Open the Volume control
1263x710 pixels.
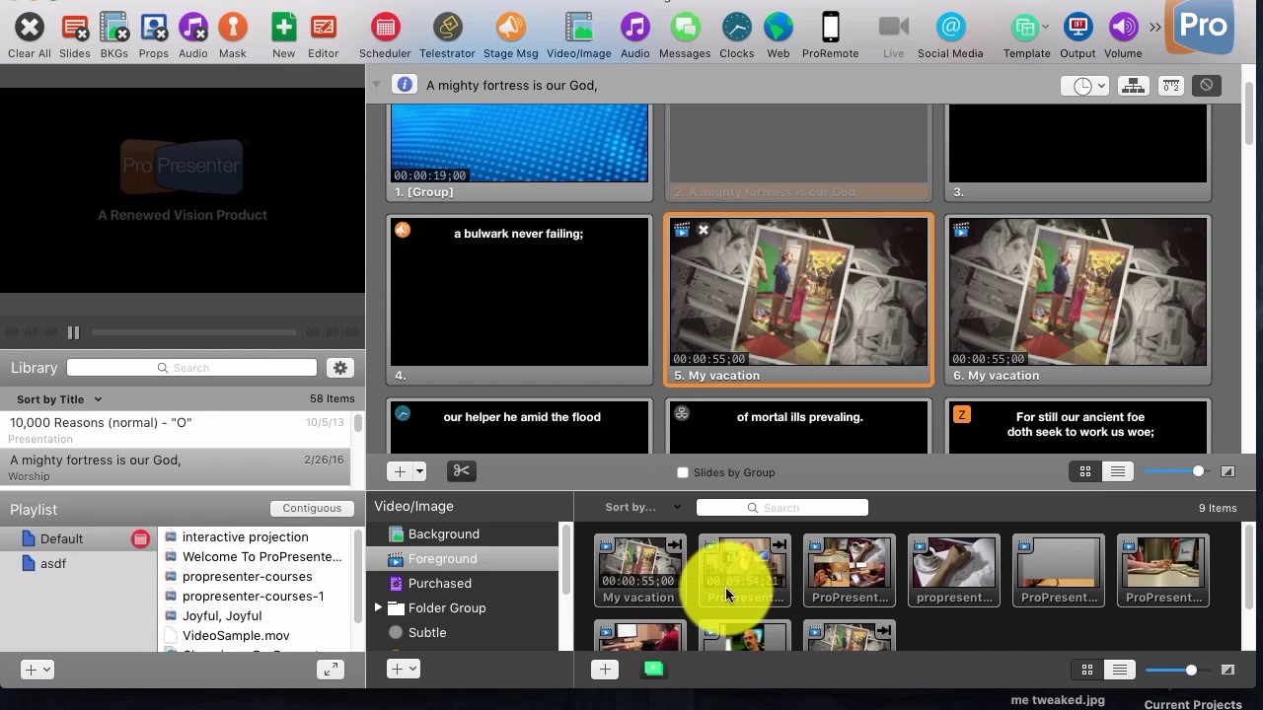pyautogui.click(x=1123, y=35)
